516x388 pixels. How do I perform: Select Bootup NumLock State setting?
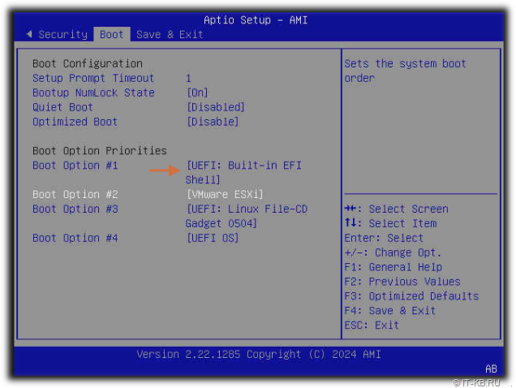(93, 93)
